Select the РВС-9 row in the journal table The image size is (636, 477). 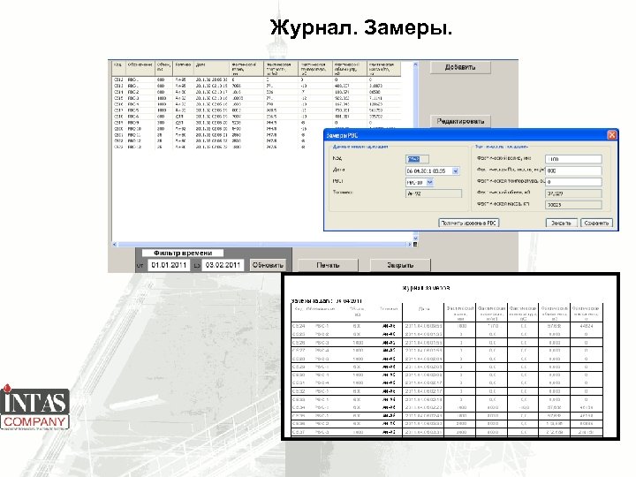click(x=256, y=123)
